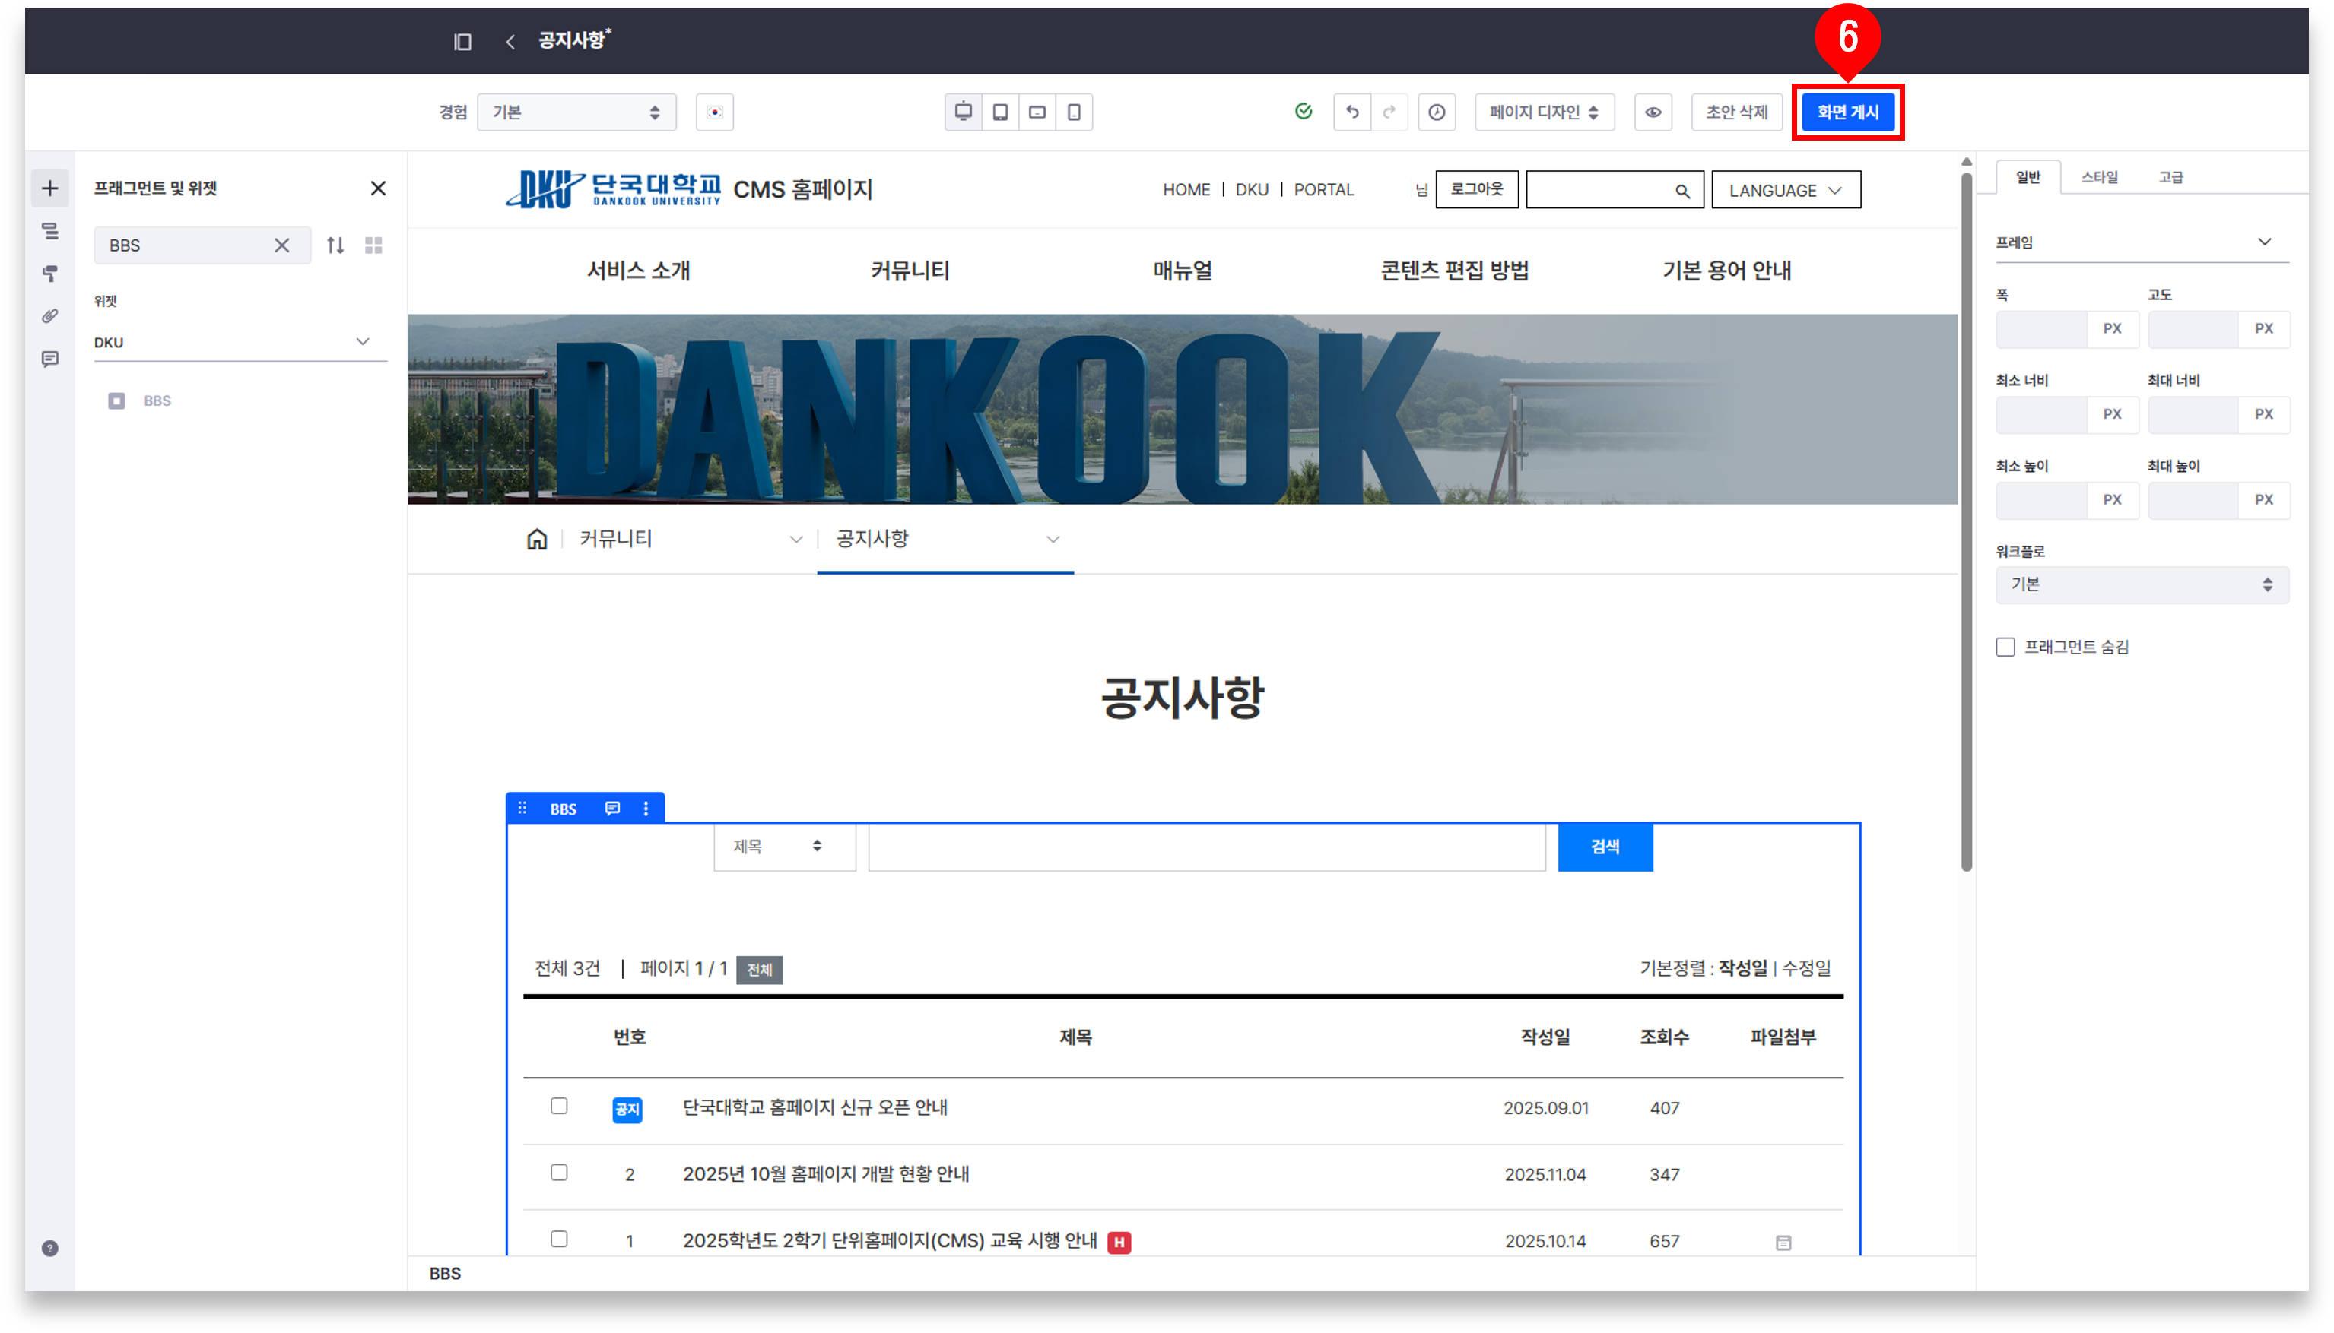
Task: Collapse the DKU widget section
Action: pos(363,341)
